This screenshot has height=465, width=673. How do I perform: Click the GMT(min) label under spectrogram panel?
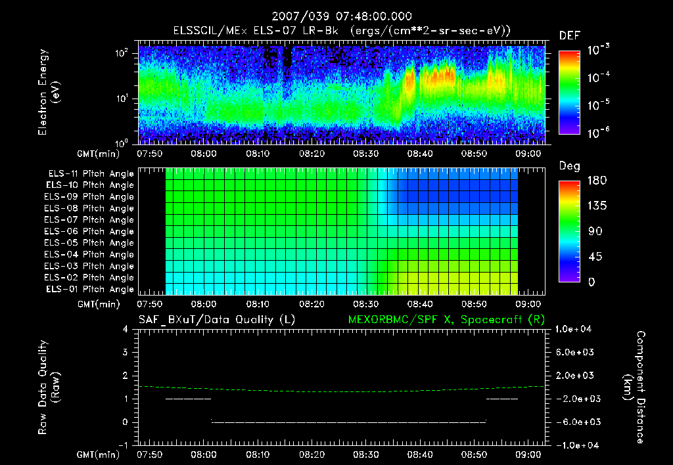tap(98, 154)
